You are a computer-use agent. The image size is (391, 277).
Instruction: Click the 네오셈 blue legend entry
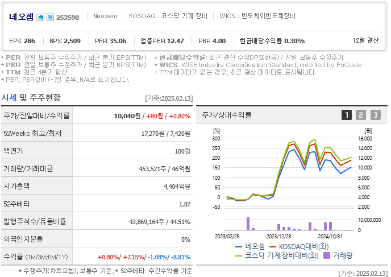coord(250,246)
